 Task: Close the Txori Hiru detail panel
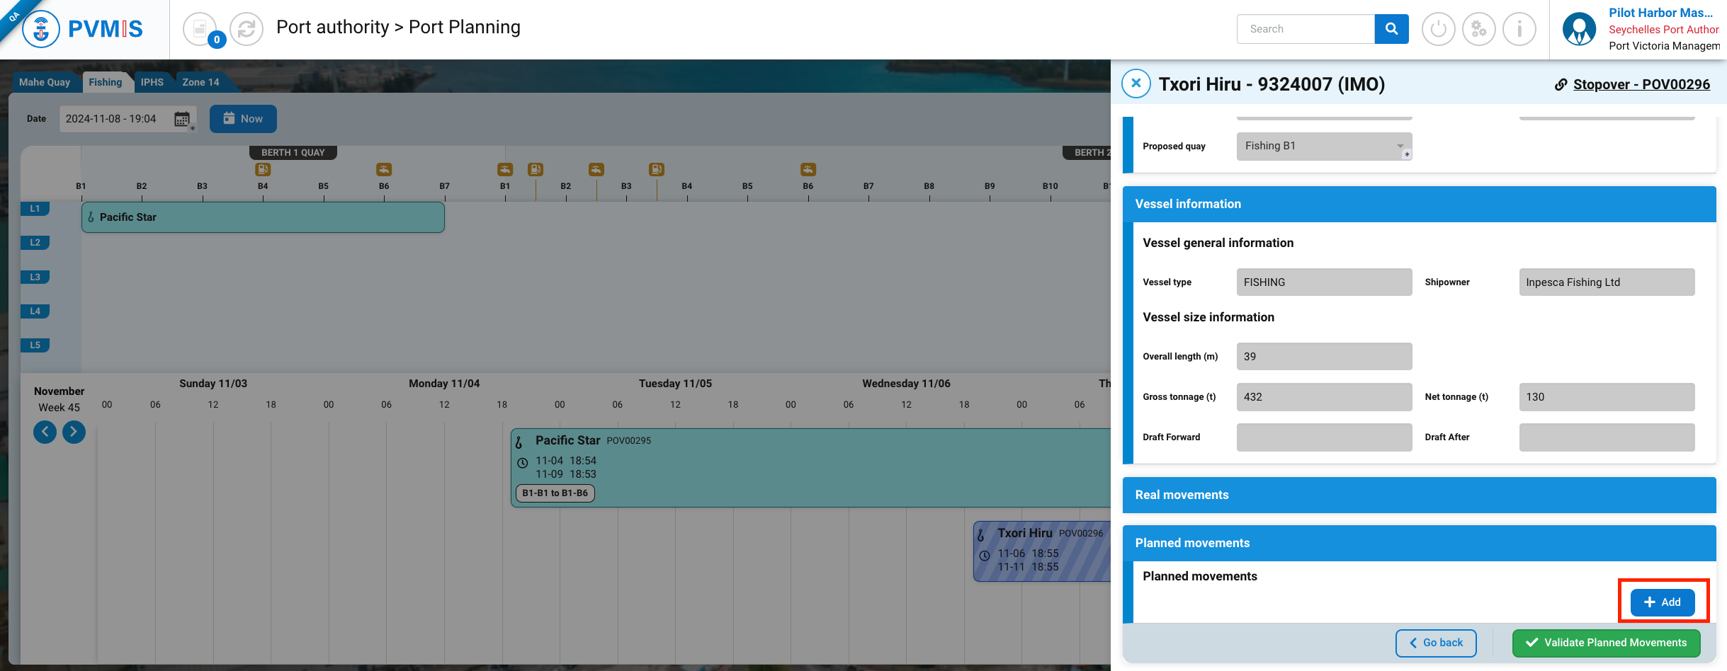click(x=1136, y=84)
